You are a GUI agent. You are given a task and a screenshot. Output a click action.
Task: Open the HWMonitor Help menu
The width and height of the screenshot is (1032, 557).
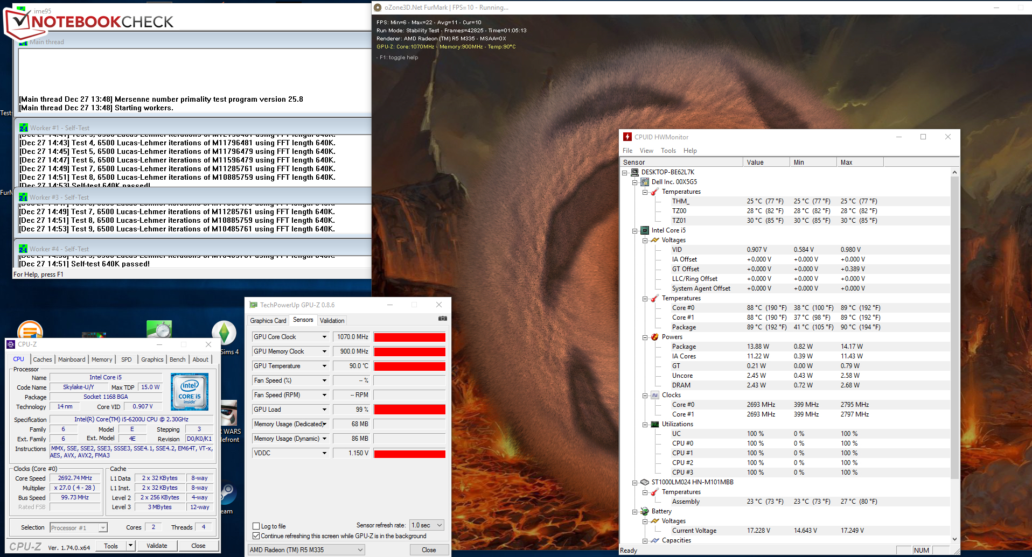point(690,151)
